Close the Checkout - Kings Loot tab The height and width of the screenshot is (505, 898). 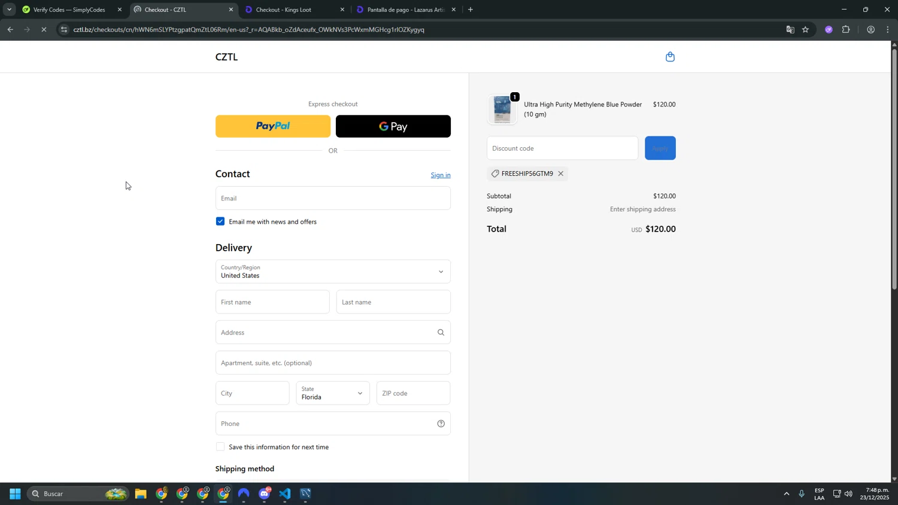[342, 10]
